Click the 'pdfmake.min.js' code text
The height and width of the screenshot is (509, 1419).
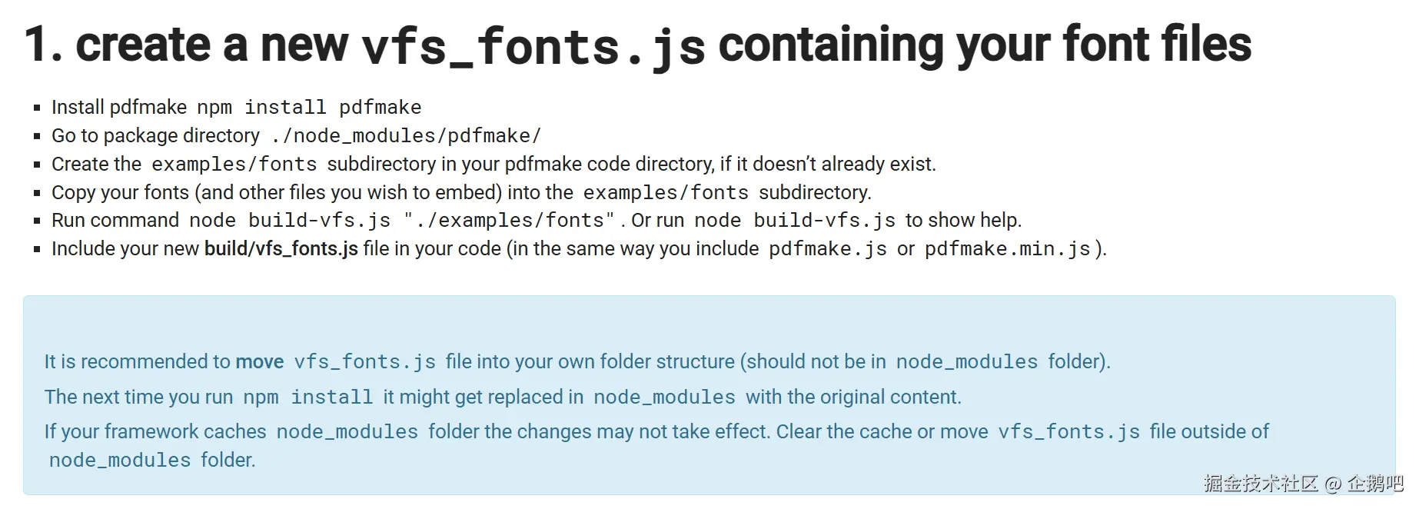pyautogui.click(x=1007, y=249)
